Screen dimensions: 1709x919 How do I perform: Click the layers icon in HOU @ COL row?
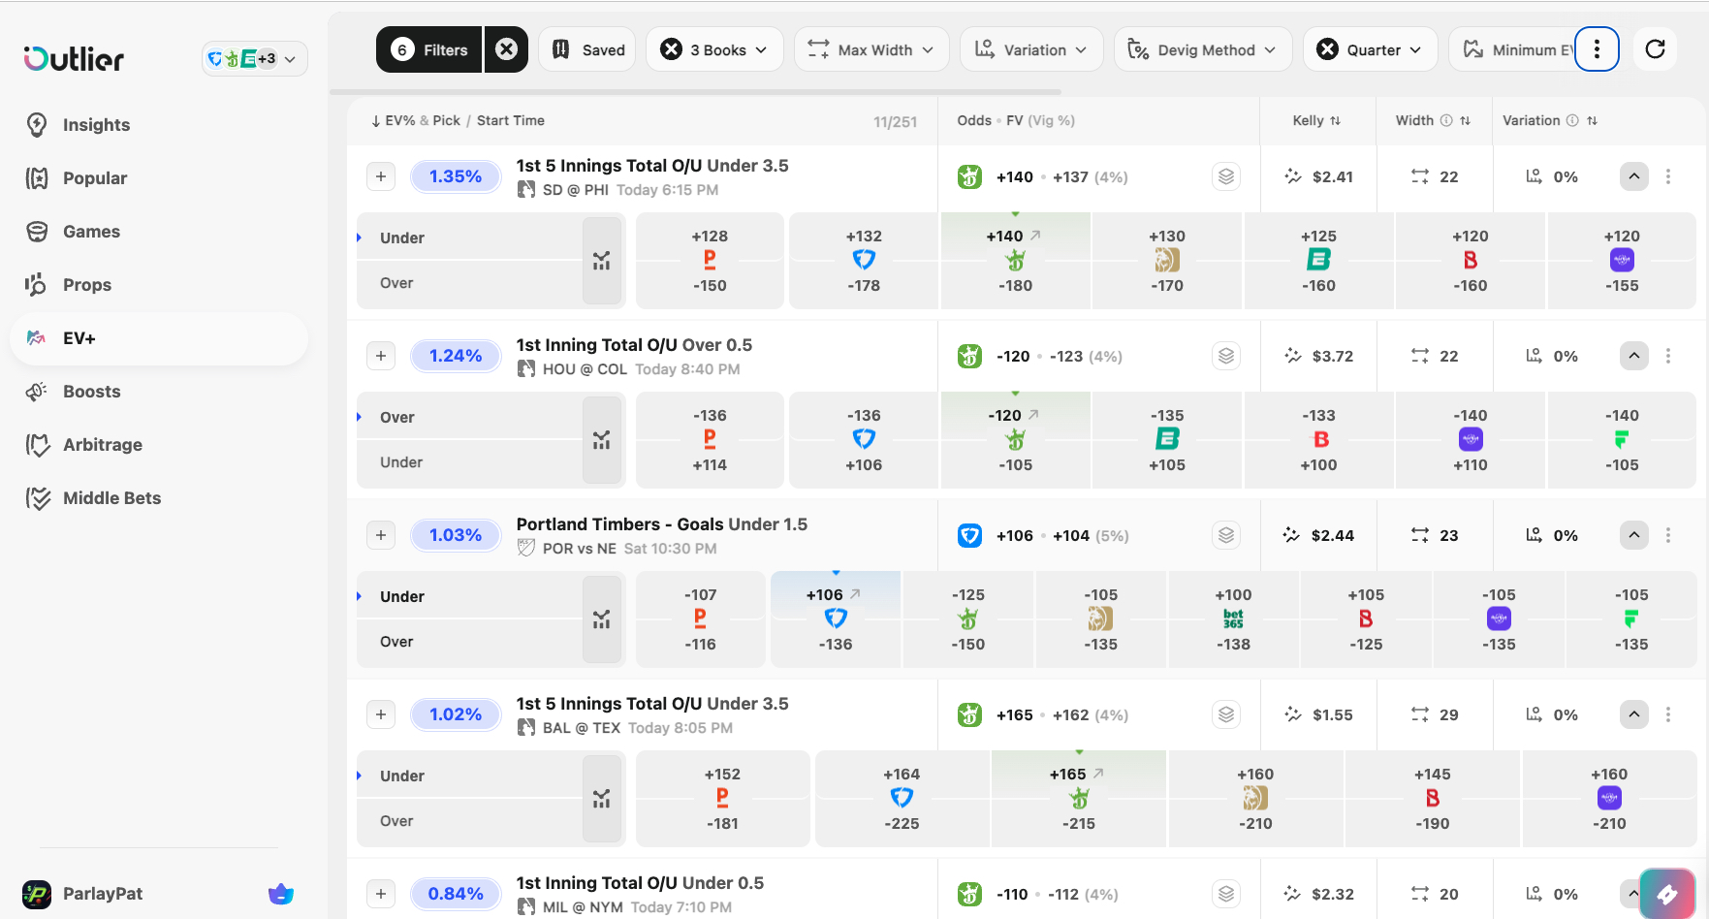pos(1226,356)
